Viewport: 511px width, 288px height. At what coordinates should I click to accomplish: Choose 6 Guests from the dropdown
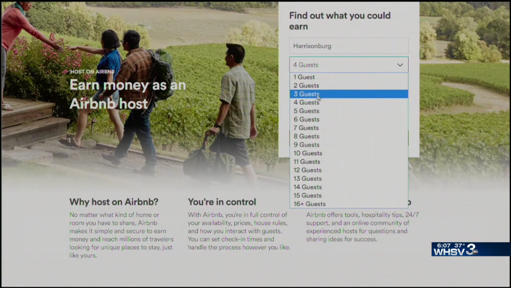[306, 120]
